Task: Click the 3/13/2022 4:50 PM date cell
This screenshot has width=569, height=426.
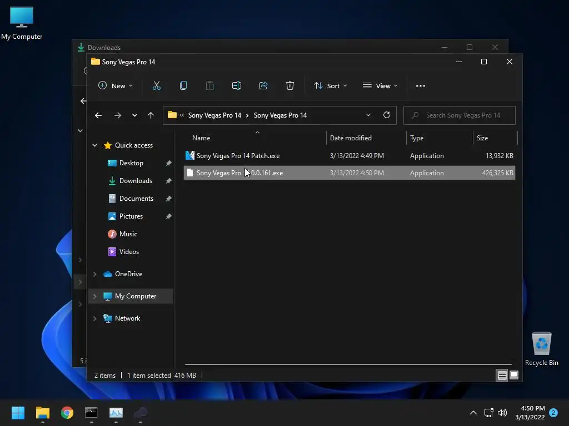Action: tap(357, 173)
